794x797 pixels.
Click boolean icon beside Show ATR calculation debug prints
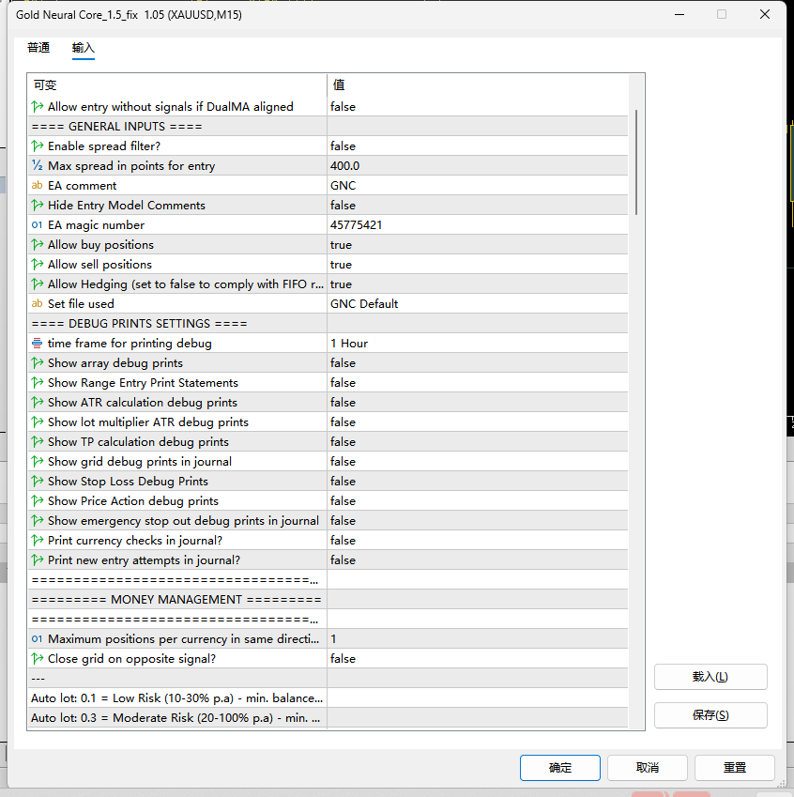(38, 403)
